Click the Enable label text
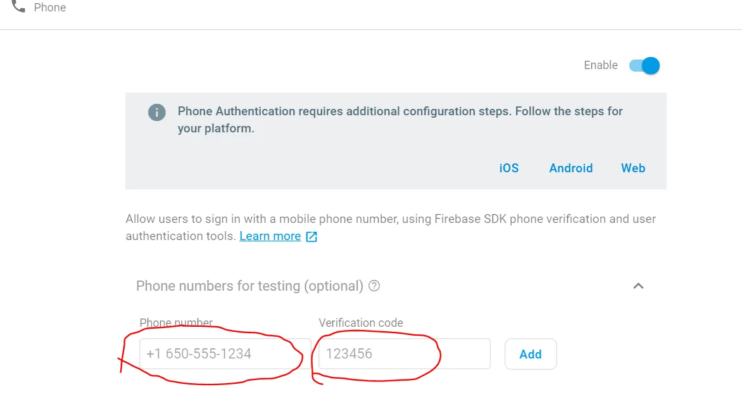Screen dimensions: 742x399 click(x=600, y=65)
